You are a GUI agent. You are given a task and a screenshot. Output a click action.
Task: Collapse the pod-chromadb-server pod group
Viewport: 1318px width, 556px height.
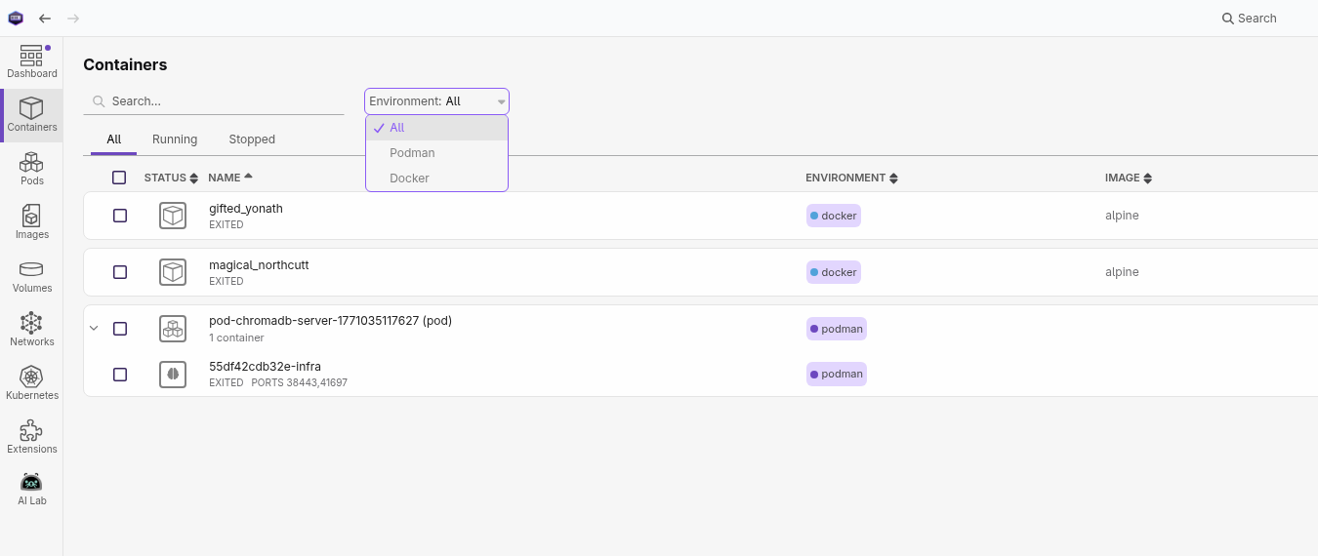[x=95, y=329]
